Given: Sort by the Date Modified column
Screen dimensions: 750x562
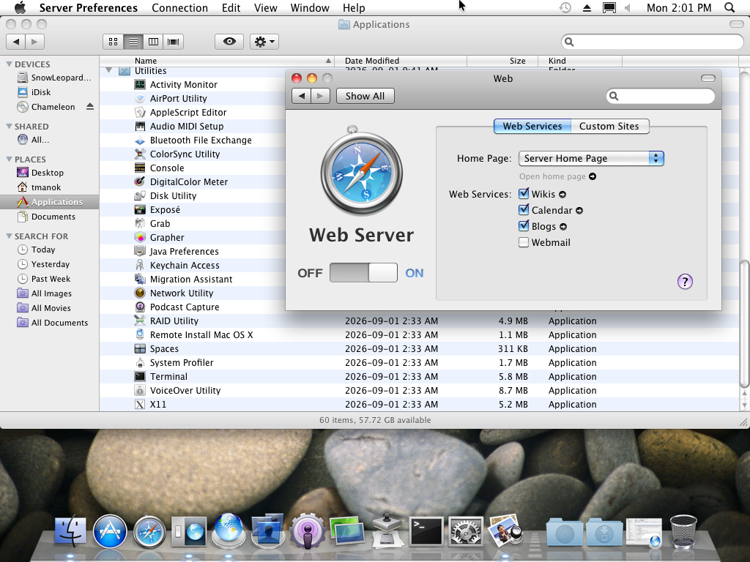Looking at the screenshot, I should coord(401,61).
